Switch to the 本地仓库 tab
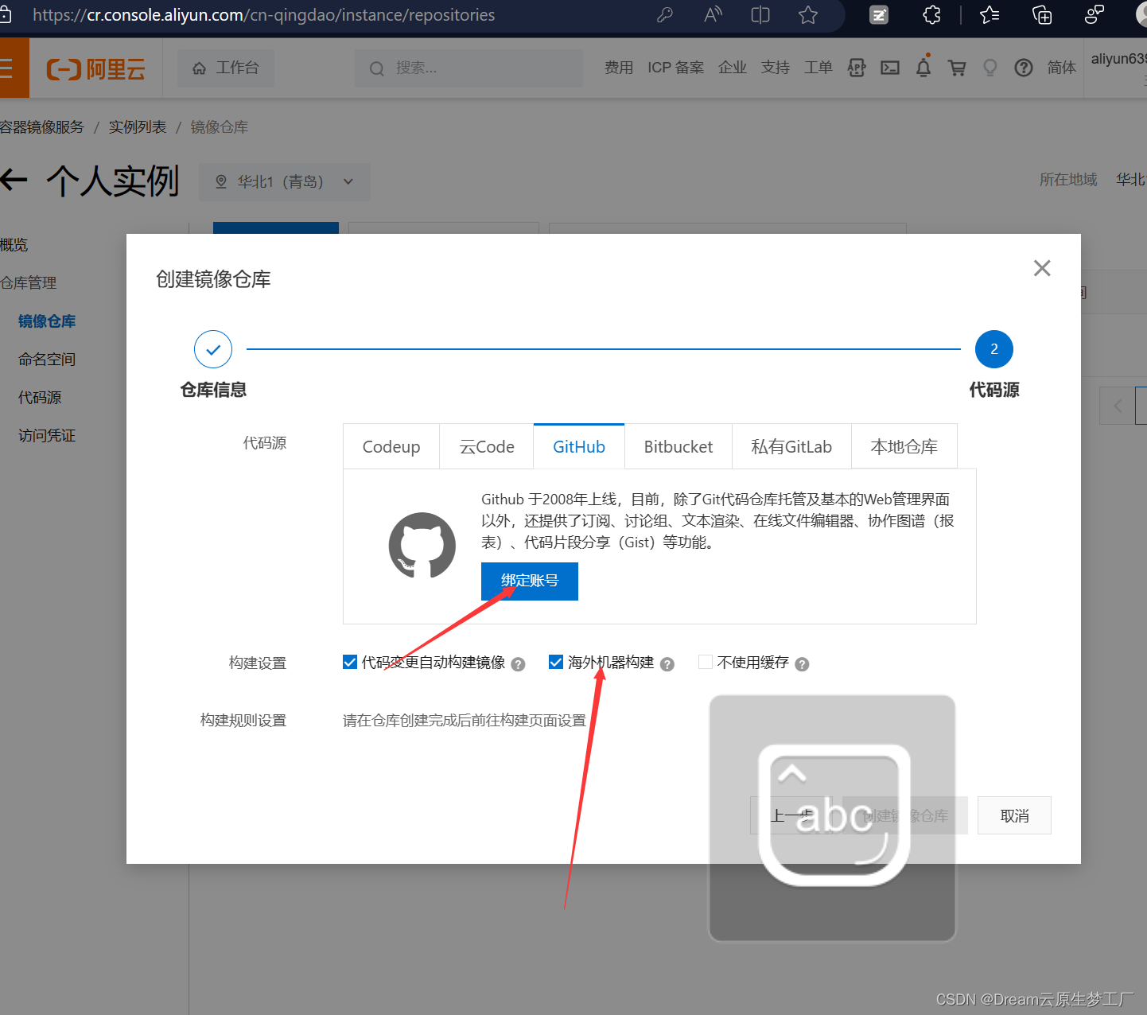This screenshot has height=1015, width=1147. pyautogui.click(x=904, y=447)
